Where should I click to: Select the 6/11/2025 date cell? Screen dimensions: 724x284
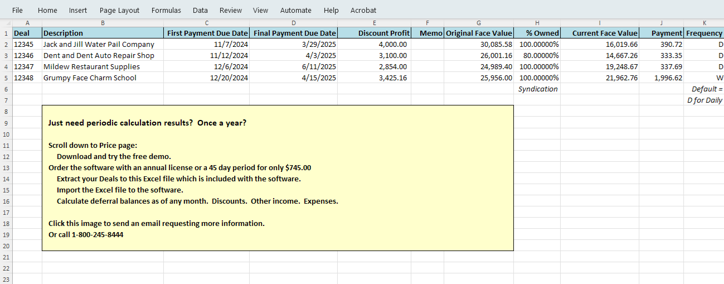click(x=293, y=66)
